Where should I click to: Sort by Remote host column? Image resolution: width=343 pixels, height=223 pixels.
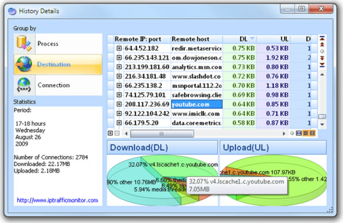[197, 39]
